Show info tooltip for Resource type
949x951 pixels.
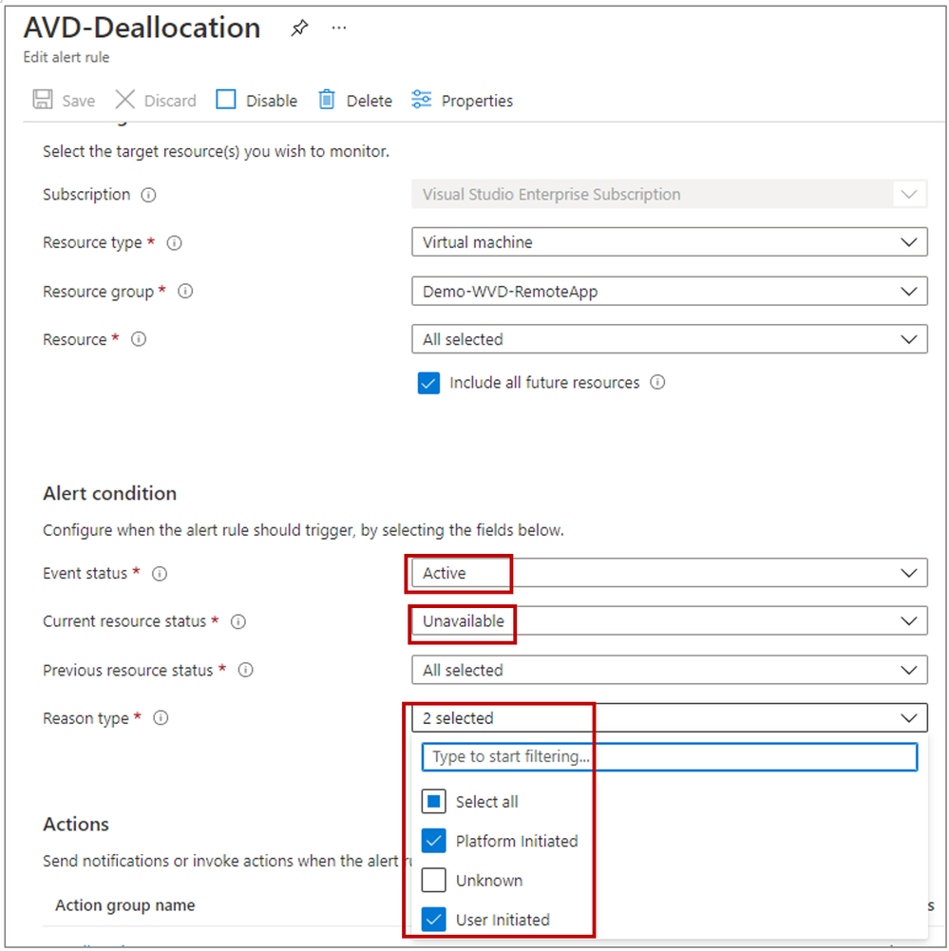pyautogui.click(x=174, y=243)
